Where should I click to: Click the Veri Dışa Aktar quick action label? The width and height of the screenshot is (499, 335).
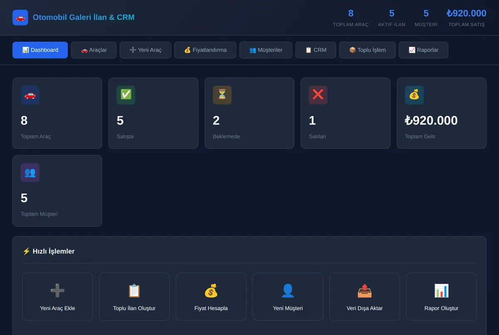pos(365,308)
